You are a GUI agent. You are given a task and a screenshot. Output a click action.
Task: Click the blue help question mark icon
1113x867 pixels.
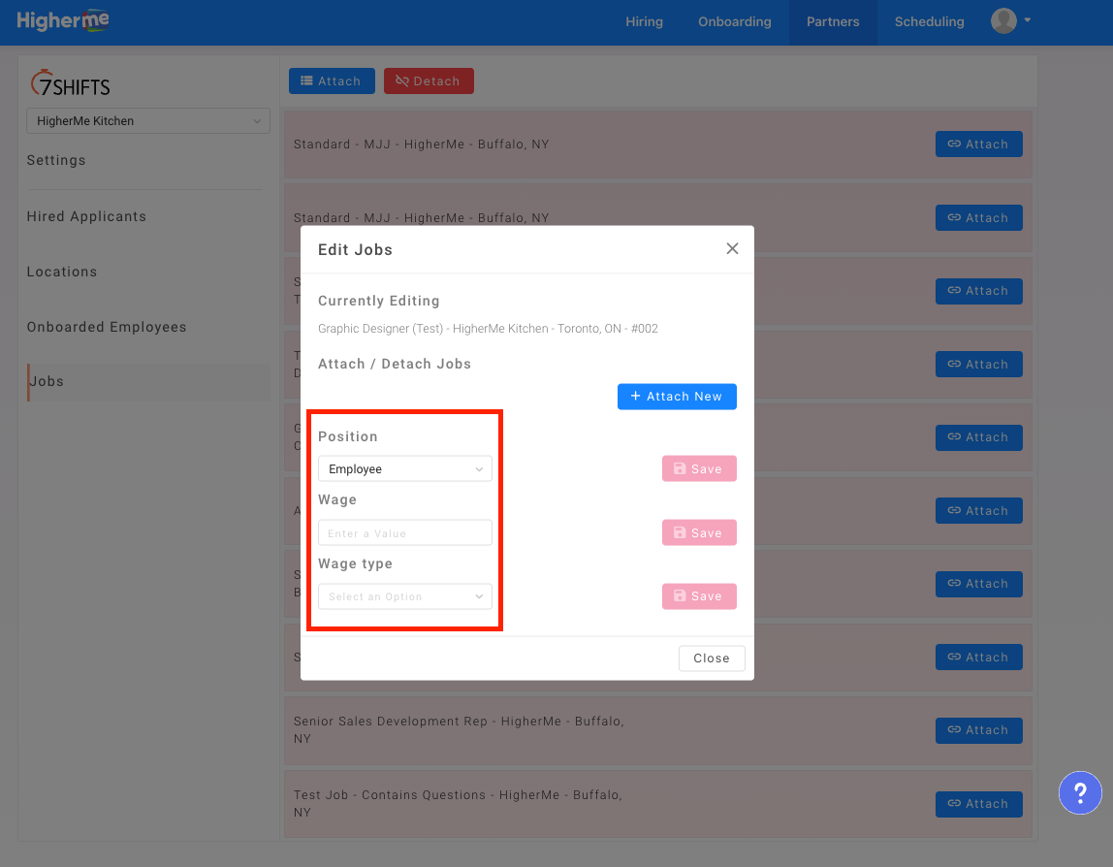[x=1080, y=792]
